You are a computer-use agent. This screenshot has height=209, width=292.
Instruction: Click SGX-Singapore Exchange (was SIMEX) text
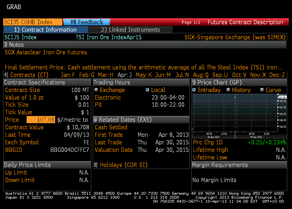[235, 37]
